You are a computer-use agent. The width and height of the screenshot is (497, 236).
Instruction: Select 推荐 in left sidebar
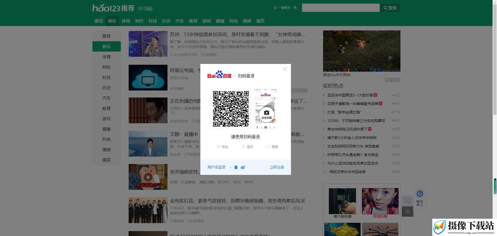tap(106, 36)
